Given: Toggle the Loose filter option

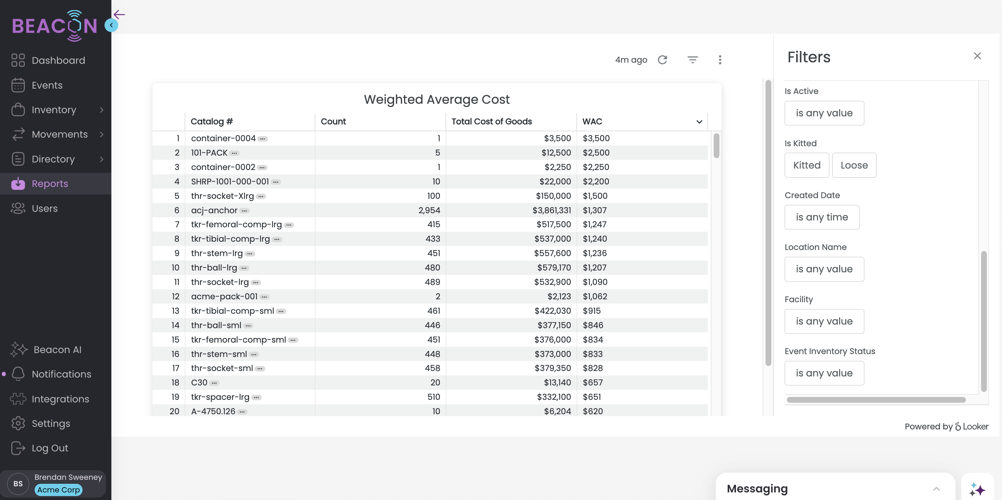Looking at the screenshot, I should tap(854, 165).
